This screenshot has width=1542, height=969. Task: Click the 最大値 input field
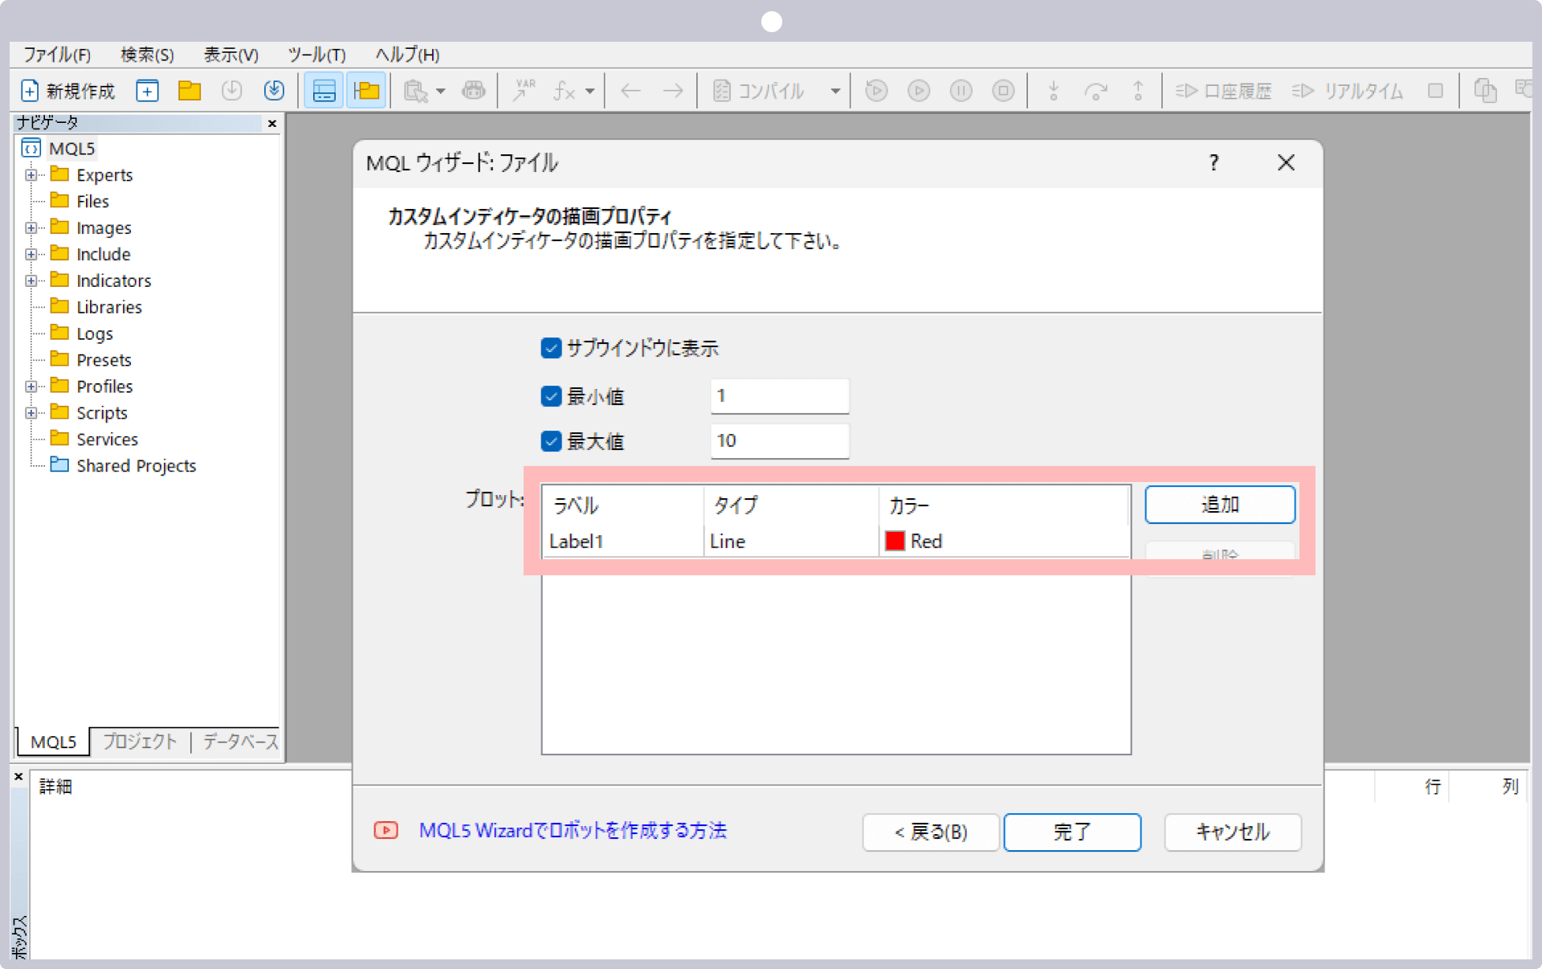[779, 441]
